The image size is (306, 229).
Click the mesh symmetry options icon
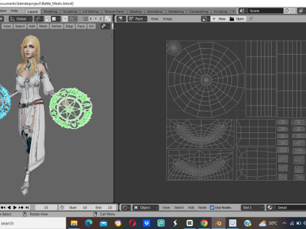85,19
